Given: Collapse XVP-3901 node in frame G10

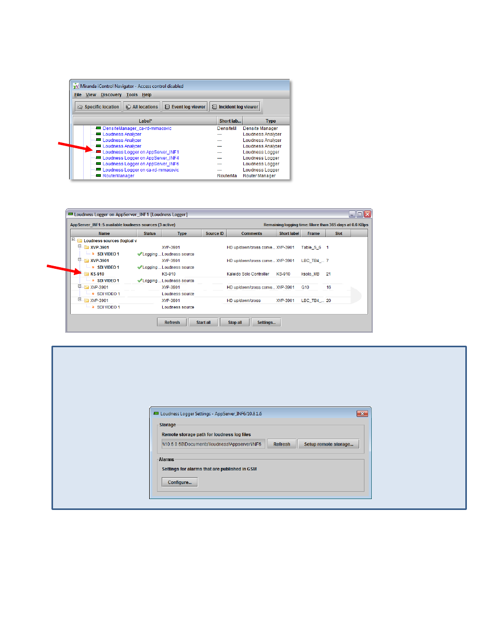Looking at the screenshot, I should coord(80,286).
